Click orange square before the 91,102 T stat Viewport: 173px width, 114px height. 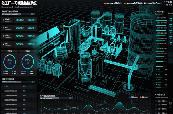click(x=125, y=3)
